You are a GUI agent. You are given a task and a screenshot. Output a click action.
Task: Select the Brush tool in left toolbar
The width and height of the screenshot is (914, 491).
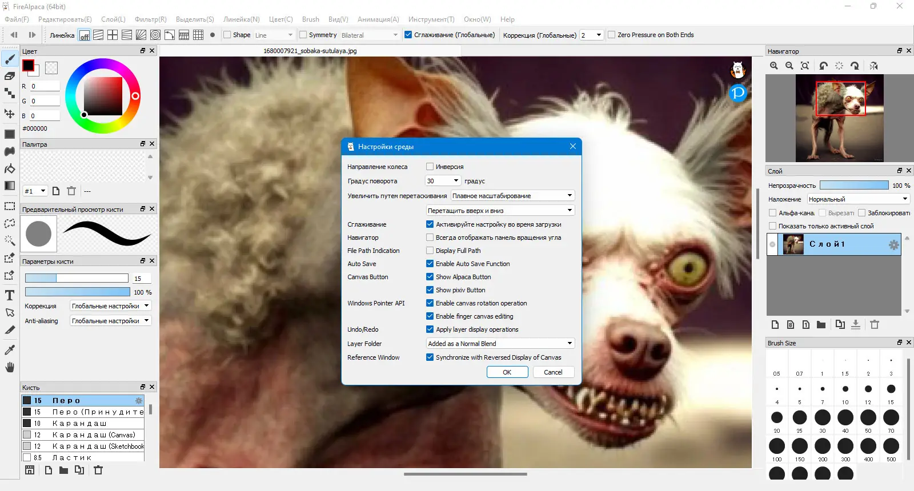tap(10, 59)
